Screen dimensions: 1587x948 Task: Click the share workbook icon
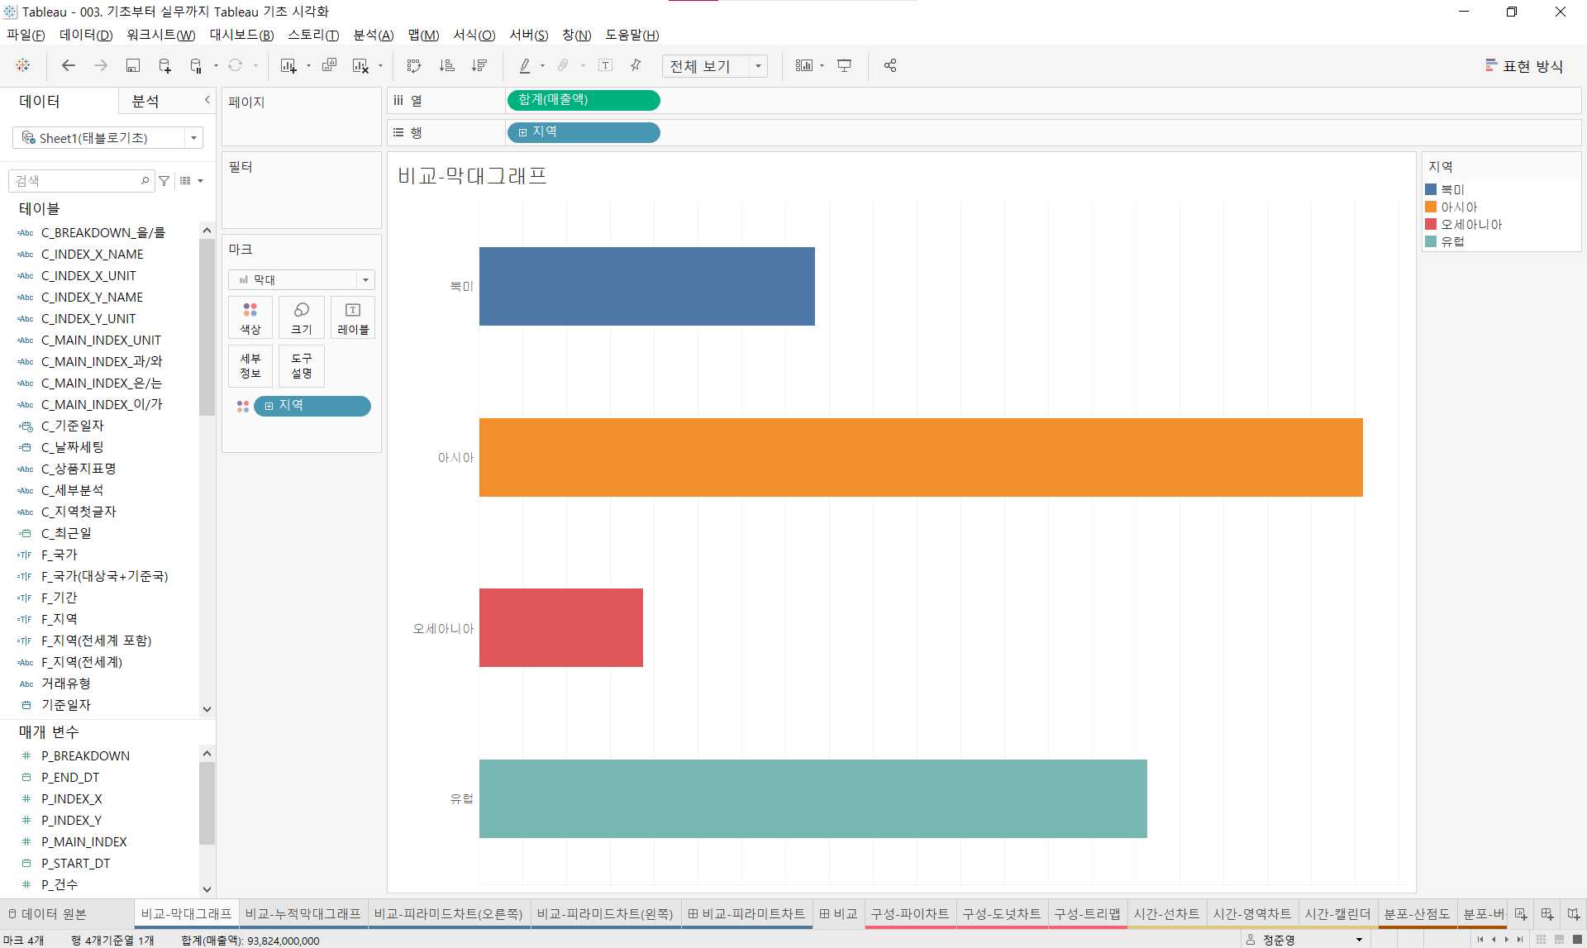[890, 65]
